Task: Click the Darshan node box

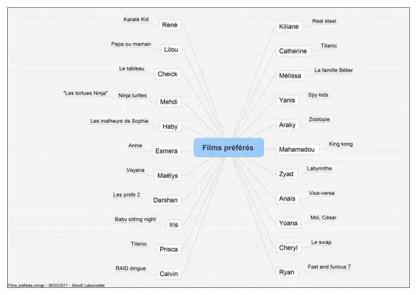Action: pyautogui.click(x=166, y=200)
